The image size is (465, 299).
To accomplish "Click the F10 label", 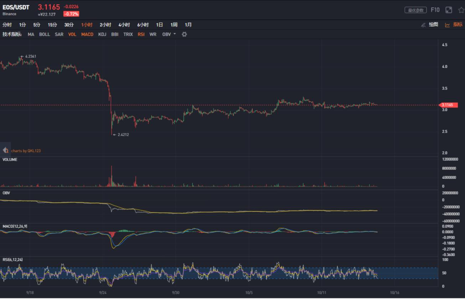I will pyautogui.click(x=435, y=10).
